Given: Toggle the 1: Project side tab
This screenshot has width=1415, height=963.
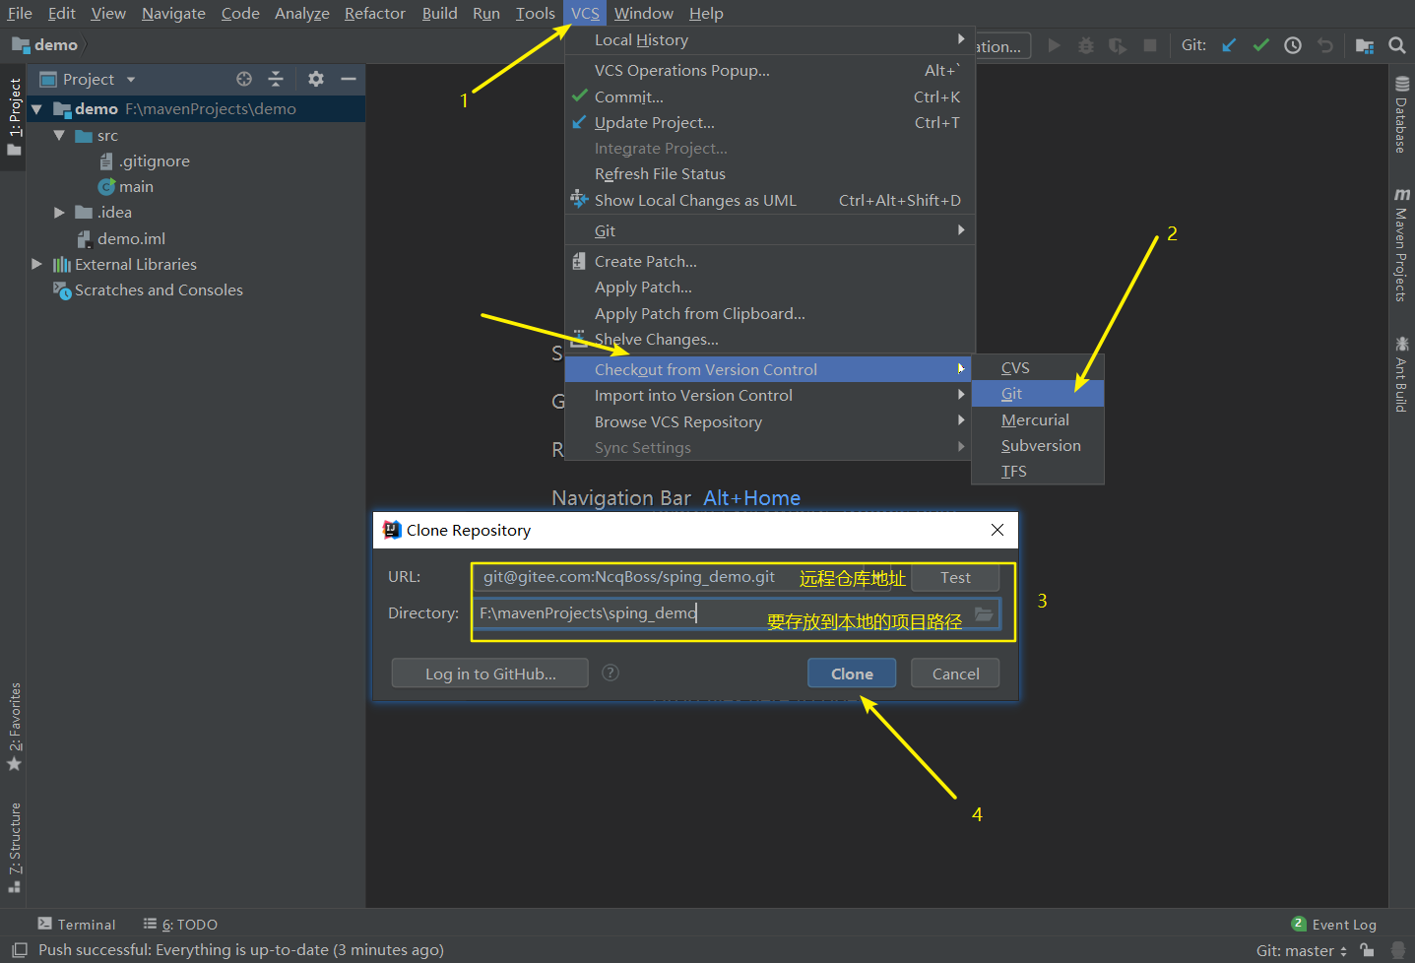Looking at the screenshot, I should (x=14, y=116).
